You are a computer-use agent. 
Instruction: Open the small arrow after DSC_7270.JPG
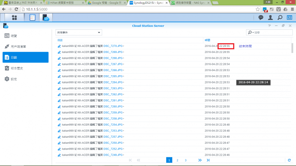(123, 46)
